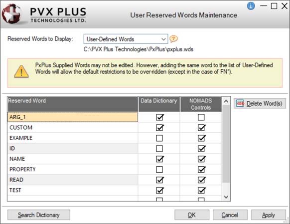
Task: Click the Data Dictionary column header
Action: (x=159, y=104)
